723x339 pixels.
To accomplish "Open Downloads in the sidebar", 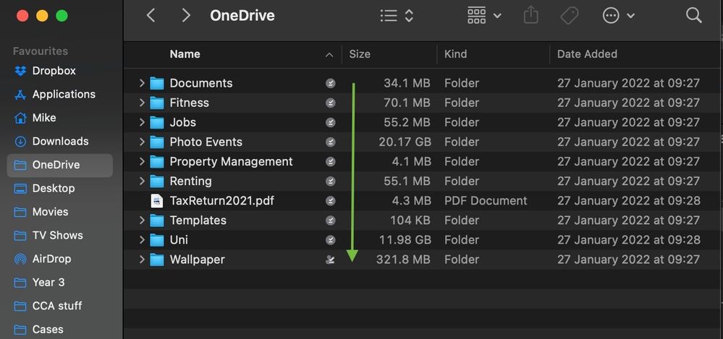I will coord(60,142).
